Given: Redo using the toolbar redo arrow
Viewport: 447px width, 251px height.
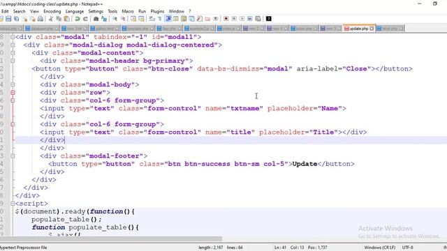Looking at the screenshot, I should [85, 19].
